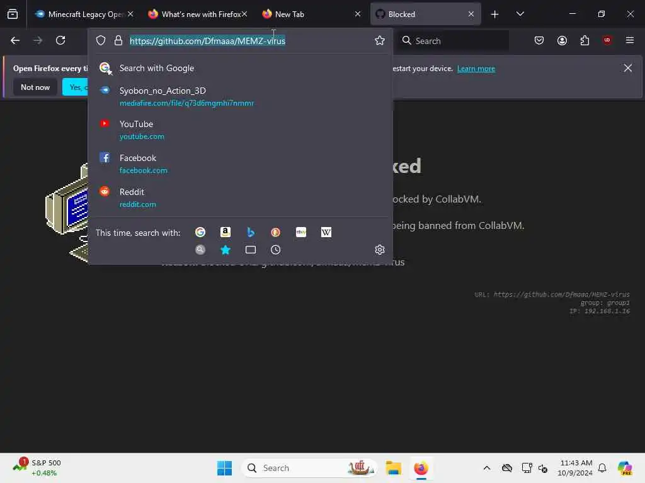Select YouTube suggestion
Screen dimensions: 645x483
tap(241, 130)
